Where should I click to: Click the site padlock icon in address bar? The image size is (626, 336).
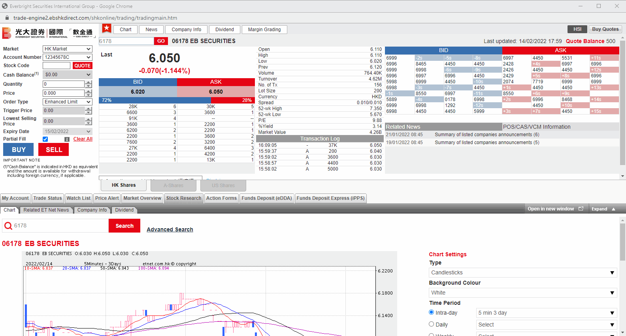pyautogui.click(x=7, y=18)
